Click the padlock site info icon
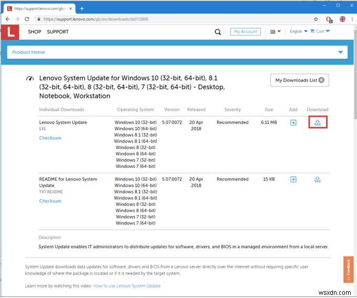The height and width of the screenshot is (298, 357). [39, 19]
